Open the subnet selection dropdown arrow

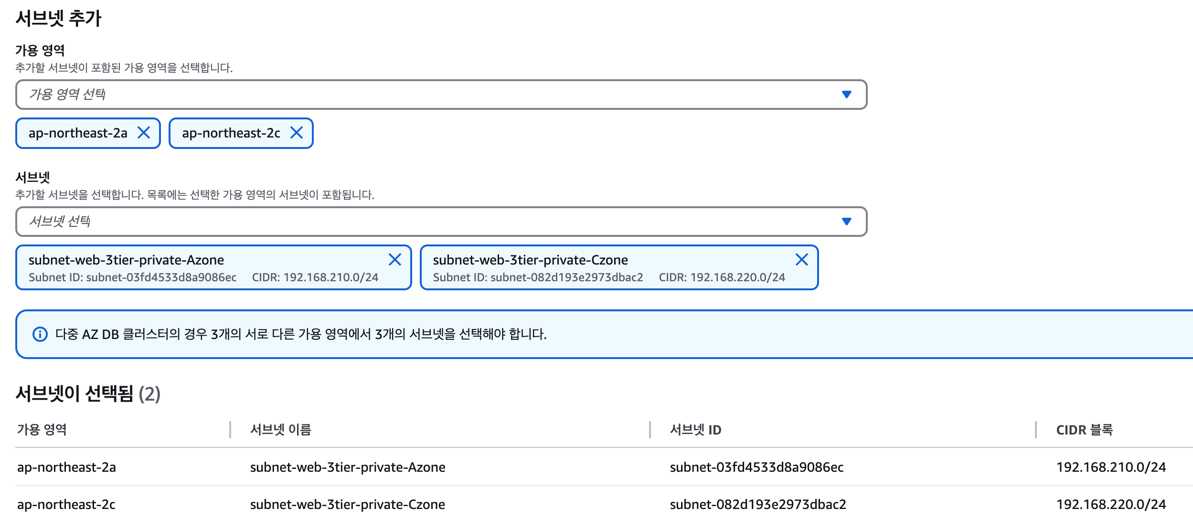tap(846, 222)
